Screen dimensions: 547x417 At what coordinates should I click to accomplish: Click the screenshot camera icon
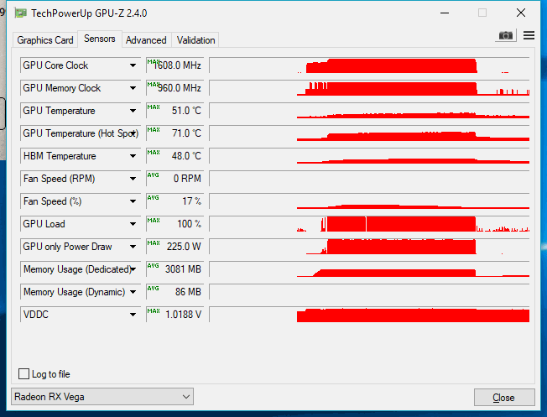click(x=506, y=35)
